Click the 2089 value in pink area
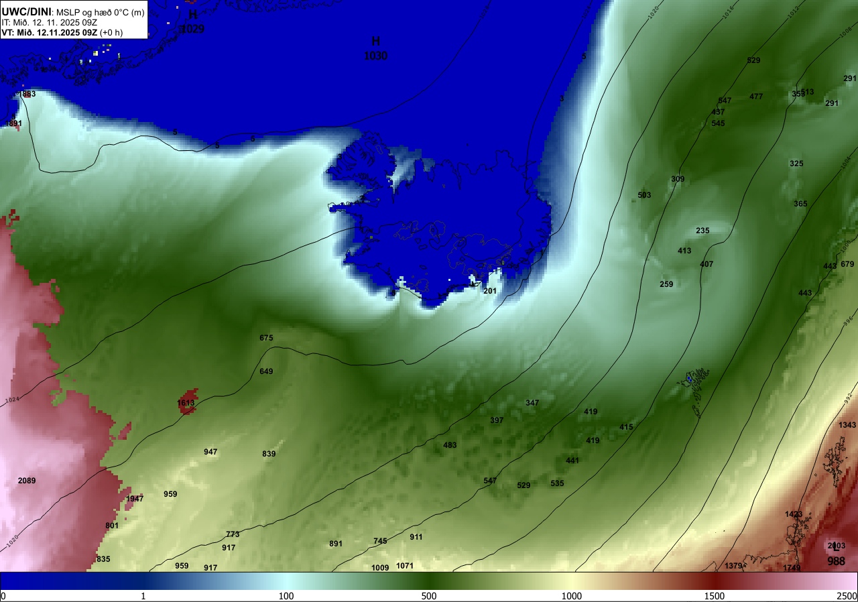 coord(27,481)
